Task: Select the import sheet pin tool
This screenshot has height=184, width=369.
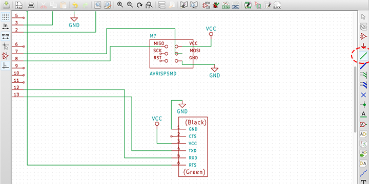Action: pos(363,154)
